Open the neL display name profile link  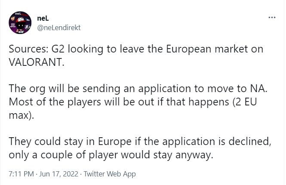[43, 18]
